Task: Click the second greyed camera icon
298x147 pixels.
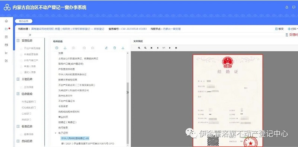Action: pyautogui.click(x=84, y=48)
